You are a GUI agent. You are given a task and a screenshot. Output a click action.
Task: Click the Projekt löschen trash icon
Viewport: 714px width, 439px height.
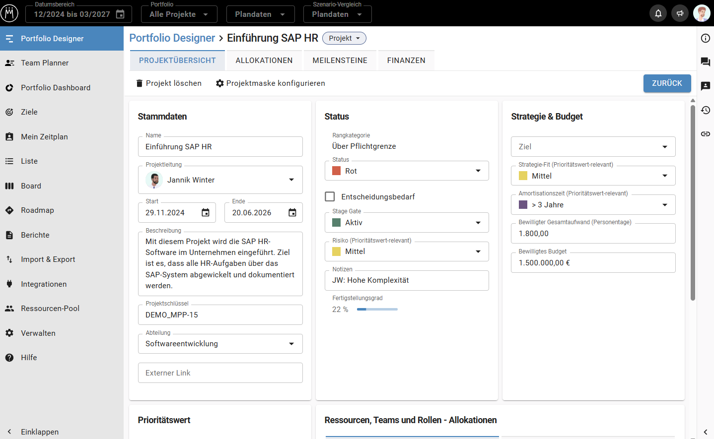click(x=140, y=83)
